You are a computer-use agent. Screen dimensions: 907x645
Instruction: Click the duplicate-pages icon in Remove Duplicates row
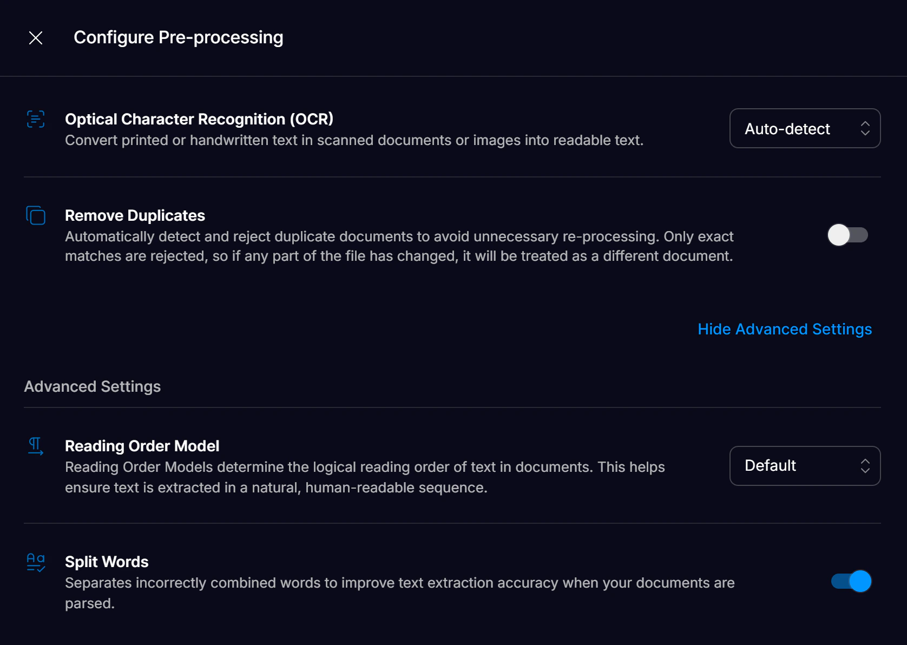tap(35, 215)
